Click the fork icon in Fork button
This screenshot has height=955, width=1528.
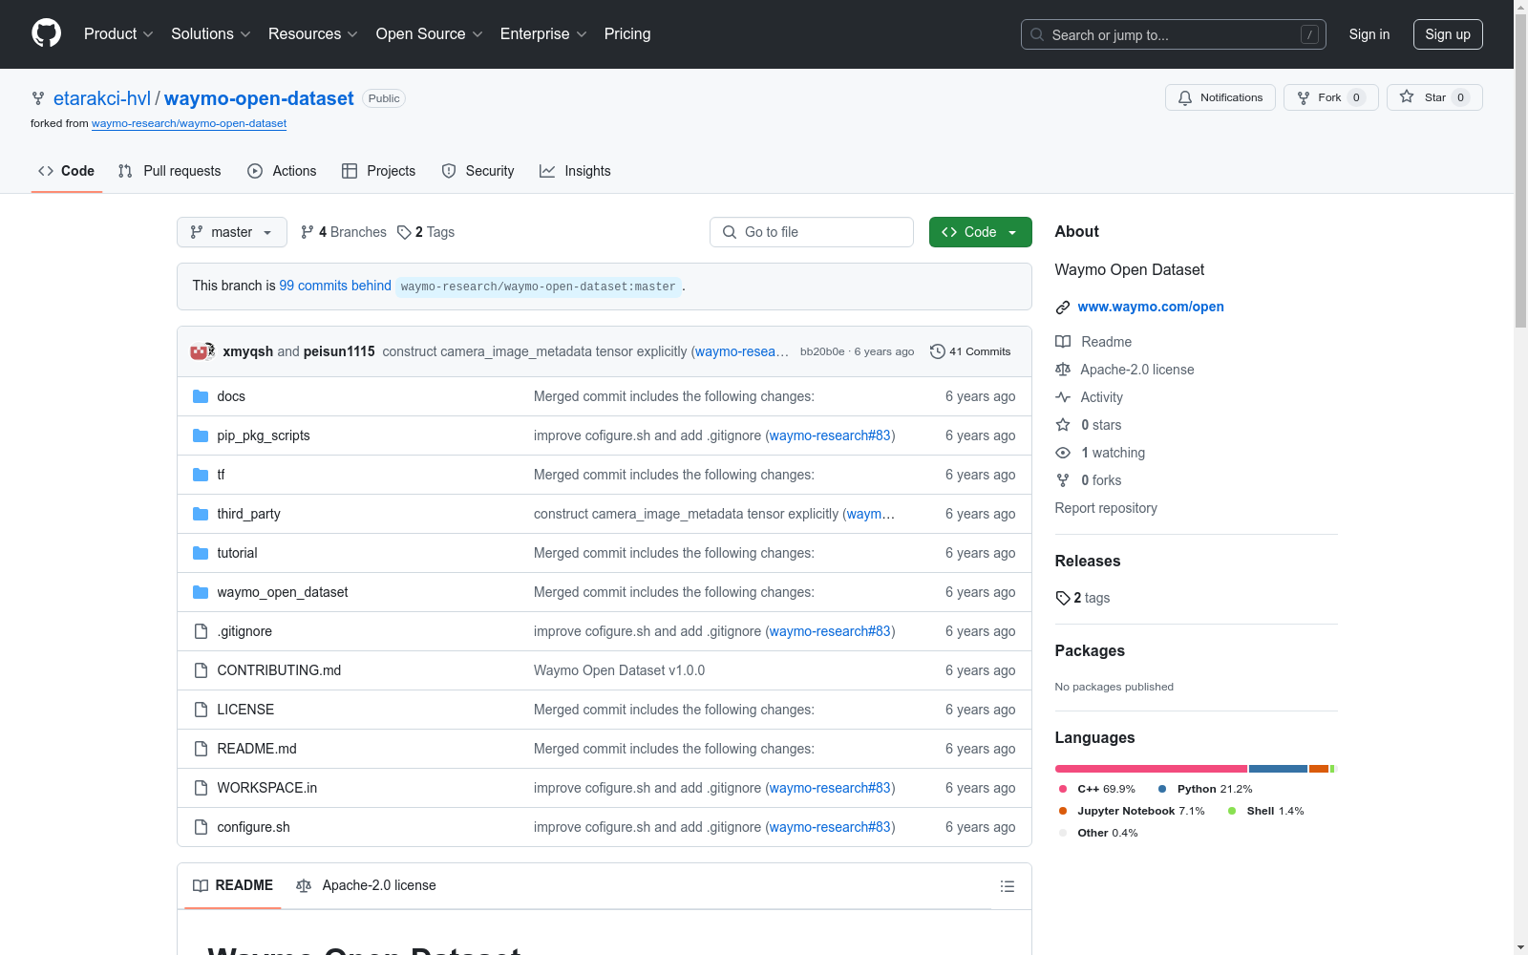(1304, 98)
